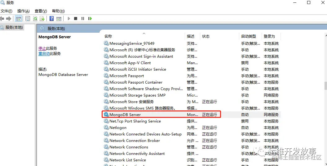Image resolution: width=327 pixels, height=166 pixels.
Task: Click the gear icon beside Network Connections
Action: pyautogui.click(x=106, y=147)
